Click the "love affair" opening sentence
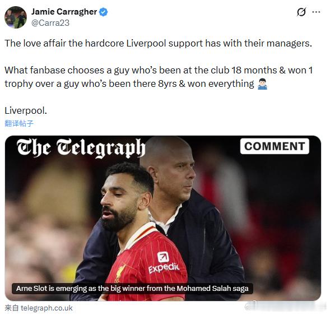Image resolution: width=330 pixels, height=315 pixels. [158, 43]
